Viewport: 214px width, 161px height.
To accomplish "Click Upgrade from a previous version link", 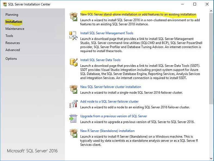I will pos(114,116).
